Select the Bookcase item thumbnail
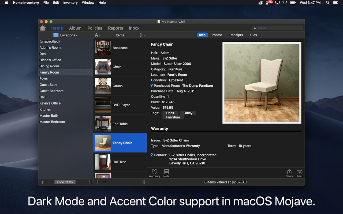This screenshot has height=214, width=343. [x=103, y=48]
